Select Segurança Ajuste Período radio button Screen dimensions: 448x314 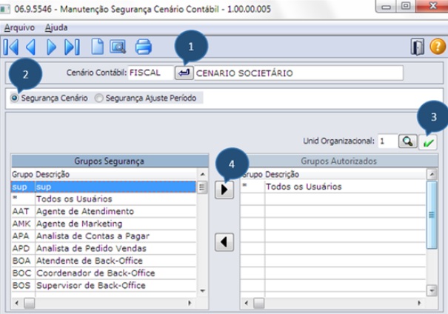[99, 98]
